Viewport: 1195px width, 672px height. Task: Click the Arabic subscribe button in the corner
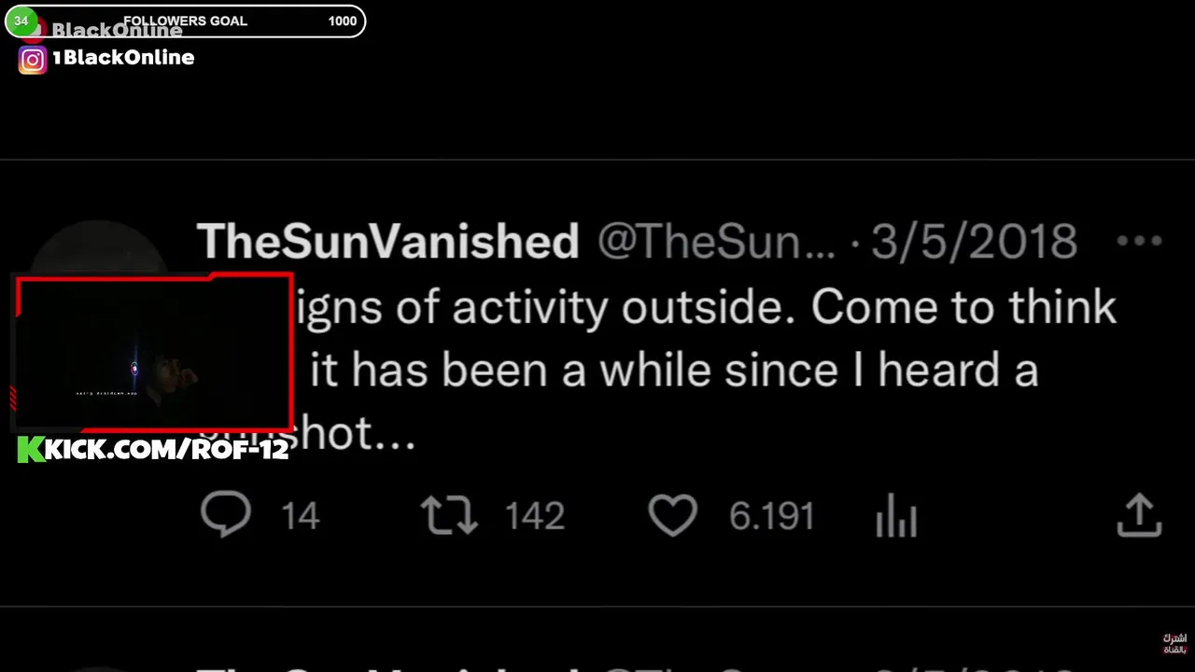[x=1174, y=644]
